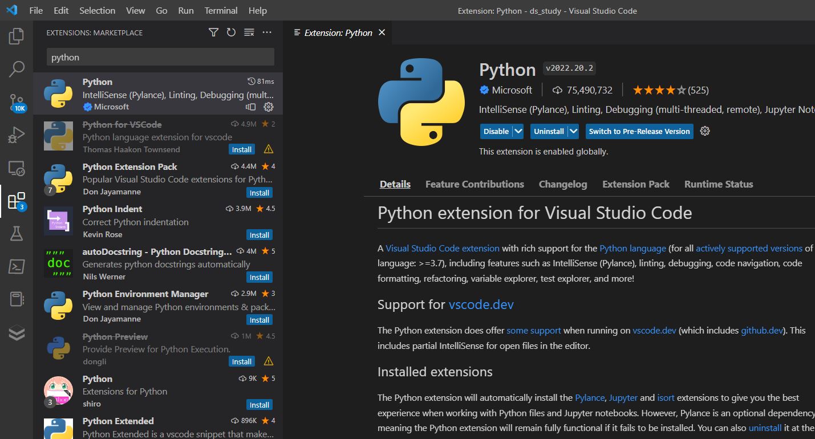Click the Microsoft publisher link
Image resolution: width=815 pixels, height=439 pixels.
[x=512, y=90]
